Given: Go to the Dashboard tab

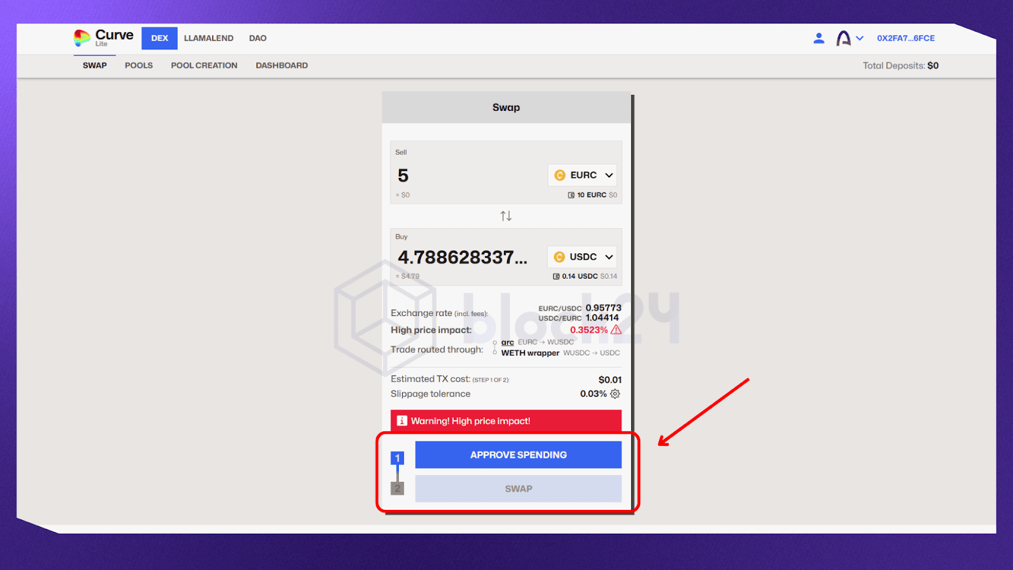Looking at the screenshot, I should pyautogui.click(x=282, y=65).
